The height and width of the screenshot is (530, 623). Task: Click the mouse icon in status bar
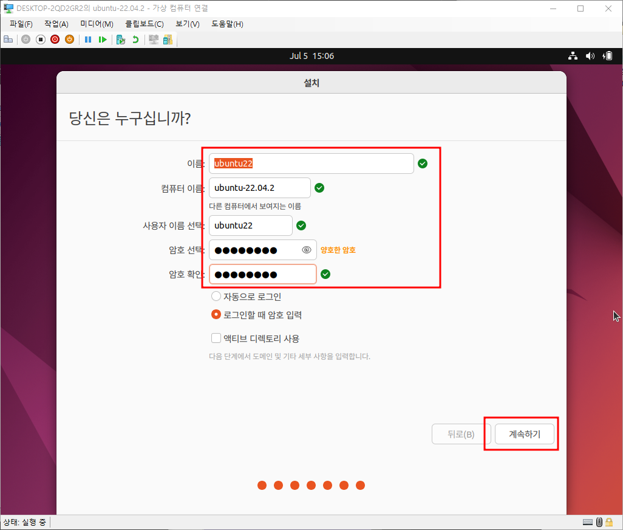click(599, 522)
